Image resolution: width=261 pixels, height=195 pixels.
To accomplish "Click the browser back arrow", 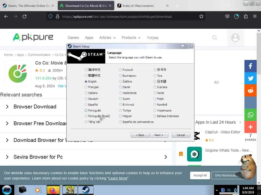I will pos(6,17).
